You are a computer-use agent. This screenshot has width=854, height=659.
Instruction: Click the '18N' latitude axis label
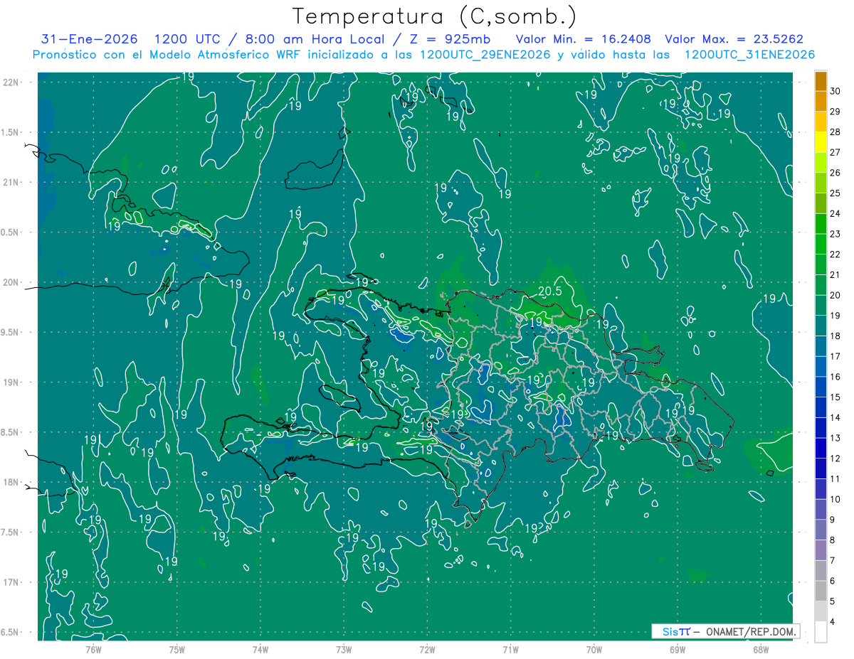11,482
